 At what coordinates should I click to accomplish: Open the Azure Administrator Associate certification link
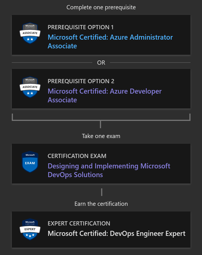click(x=110, y=42)
